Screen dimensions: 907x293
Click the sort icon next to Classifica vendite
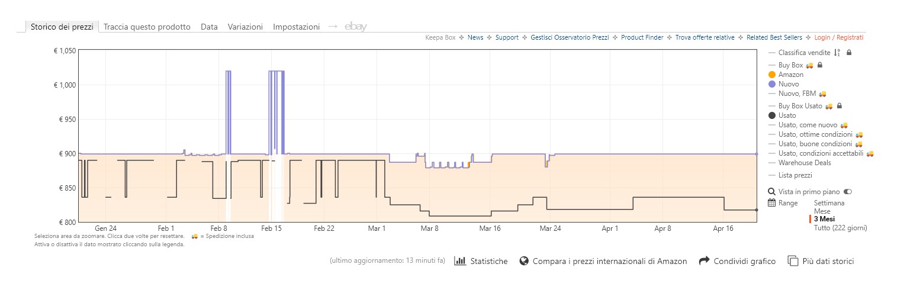[837, 53]
